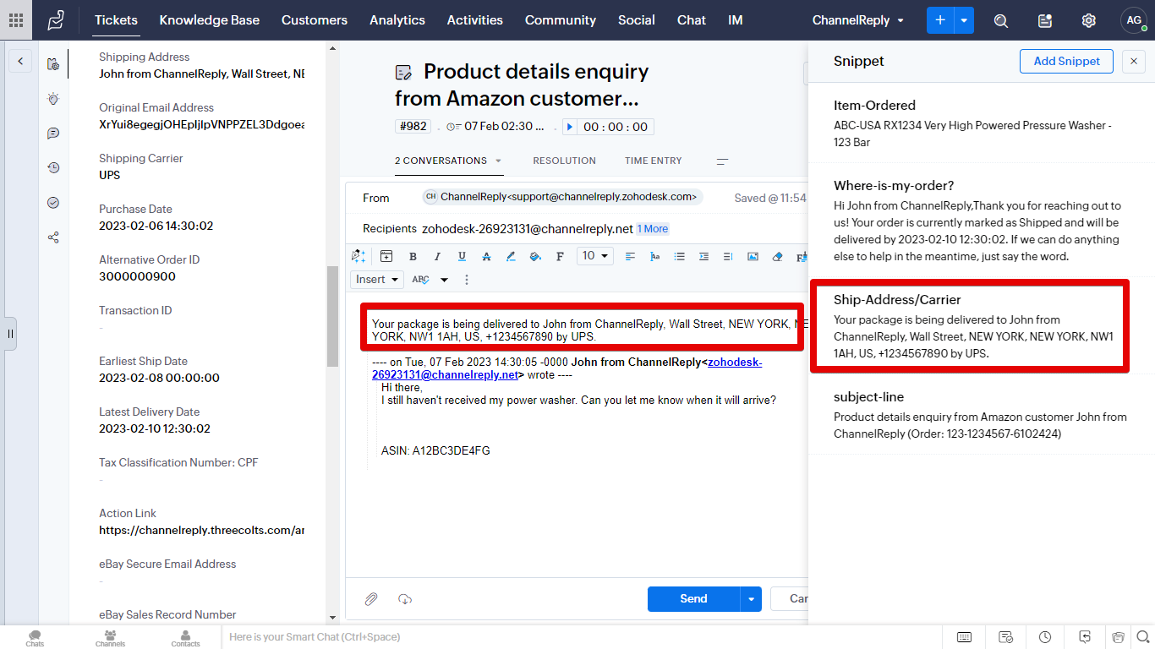Open the setup gear icon
Viewport: 1155px width, 649px height.
click(1089, 20)
